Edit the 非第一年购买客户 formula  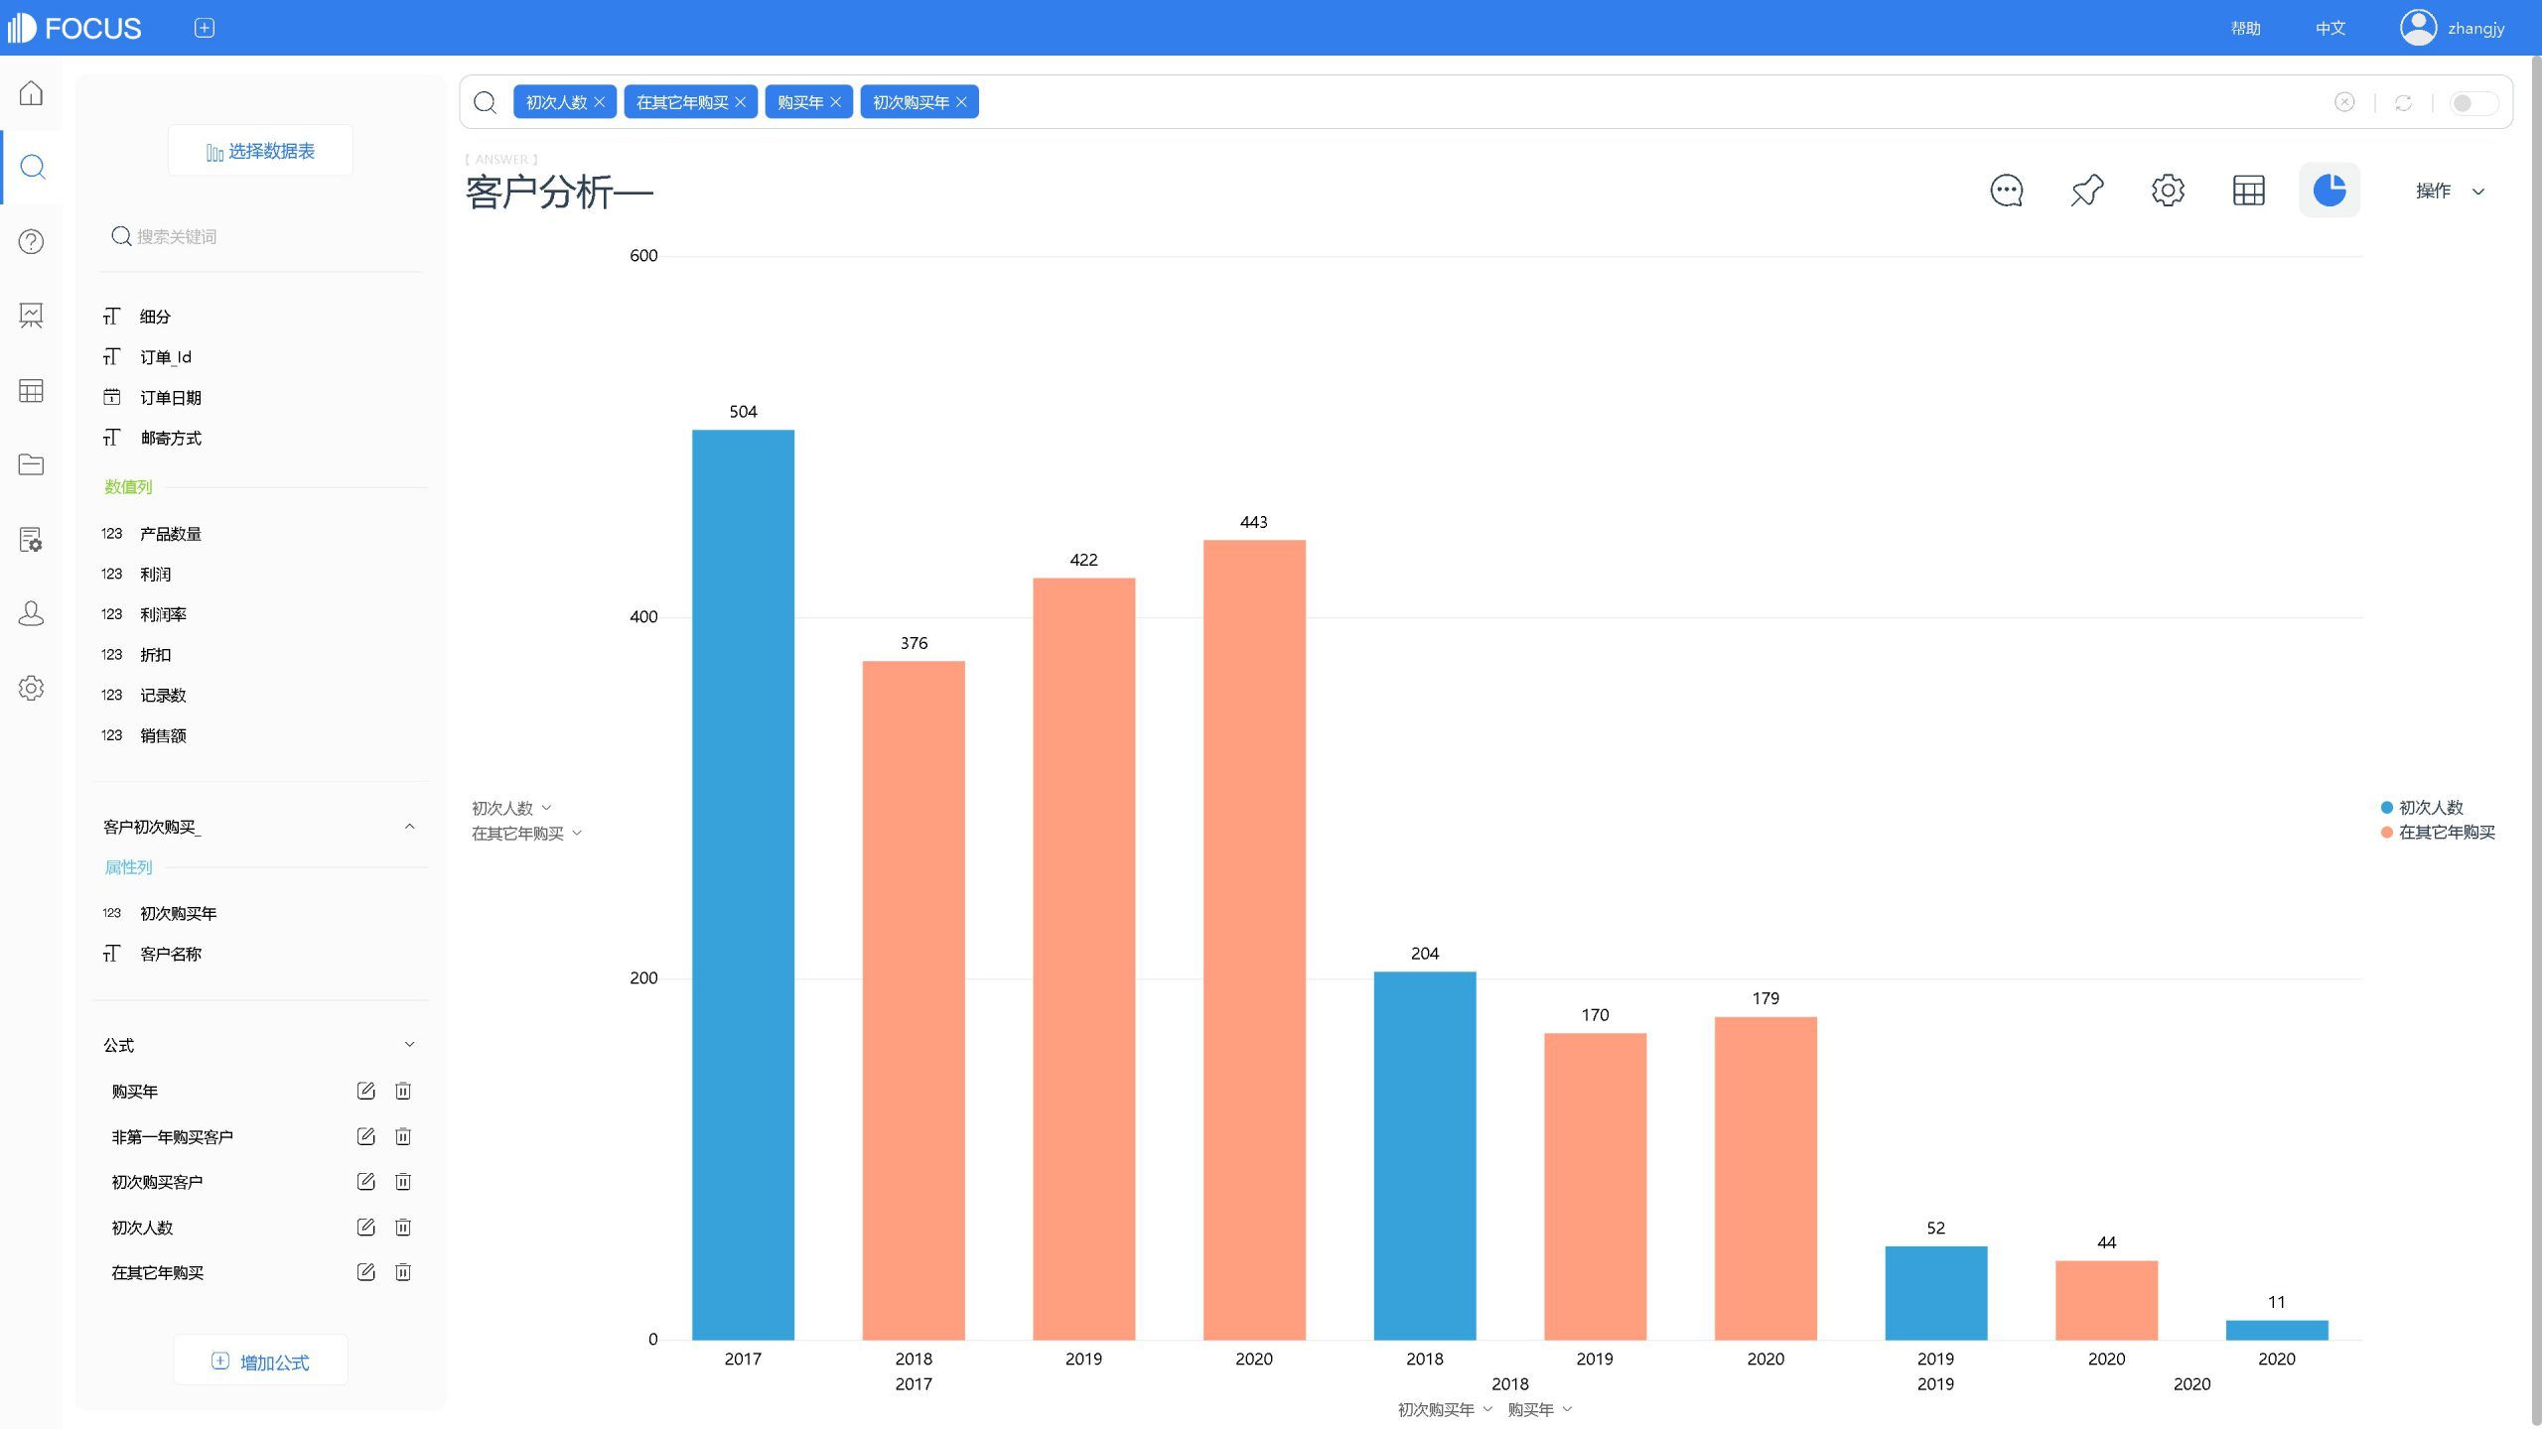[365, 1136]
